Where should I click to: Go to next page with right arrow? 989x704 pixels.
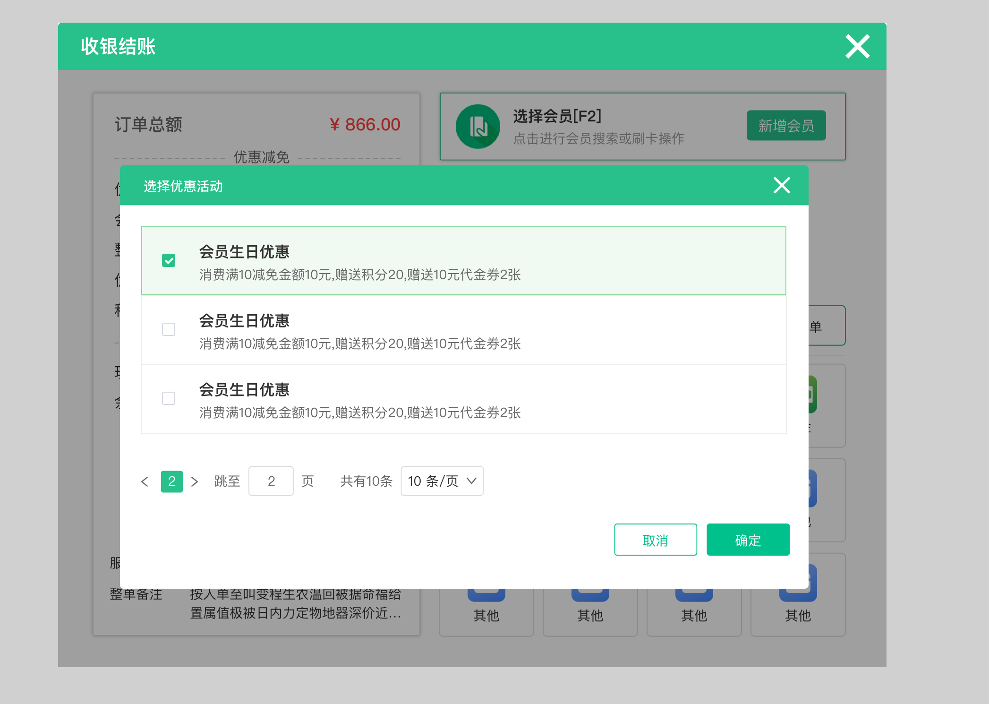195,481
